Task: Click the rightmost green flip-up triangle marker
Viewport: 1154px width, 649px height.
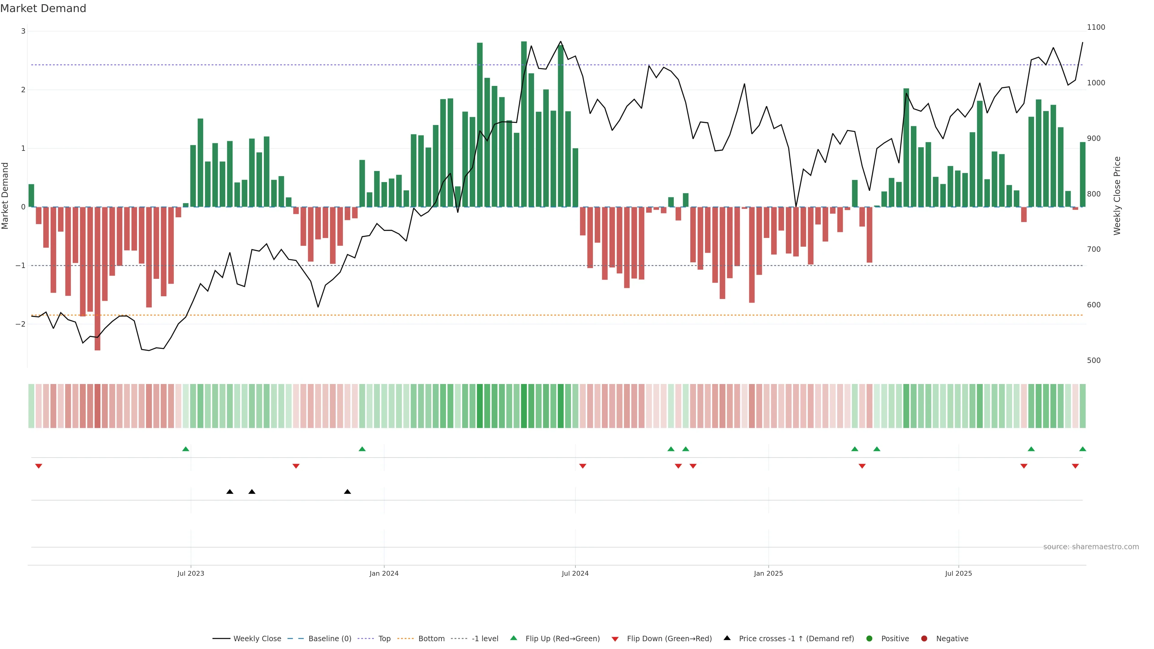Action: pos(1083,449)
